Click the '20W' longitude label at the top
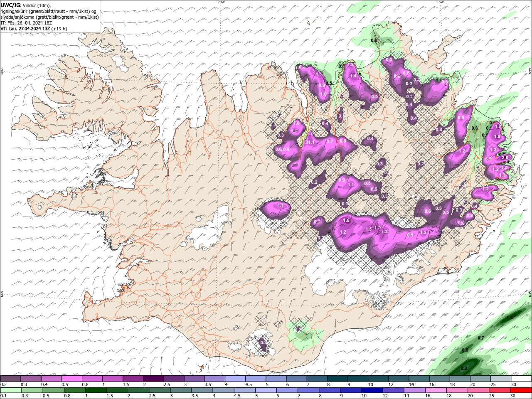This screenshot has width=532, height=399. [x=221, y=2]
